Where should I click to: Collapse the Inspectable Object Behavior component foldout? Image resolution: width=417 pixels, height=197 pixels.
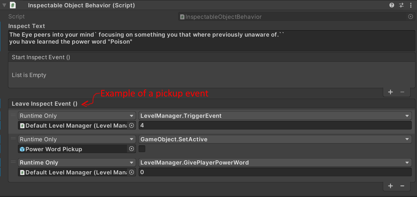(4, 5)
